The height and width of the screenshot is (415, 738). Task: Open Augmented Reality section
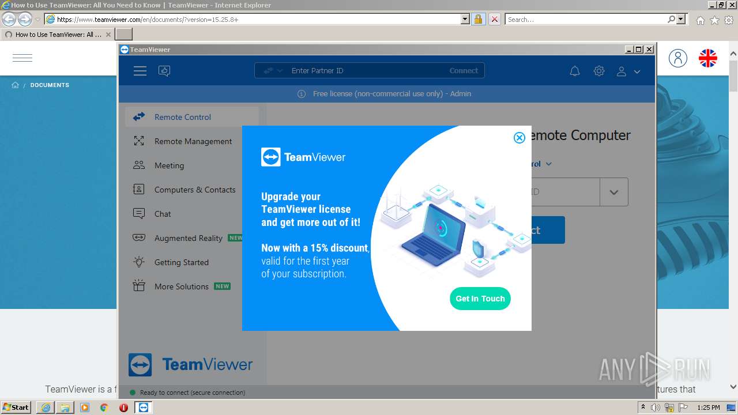[192, 238]
